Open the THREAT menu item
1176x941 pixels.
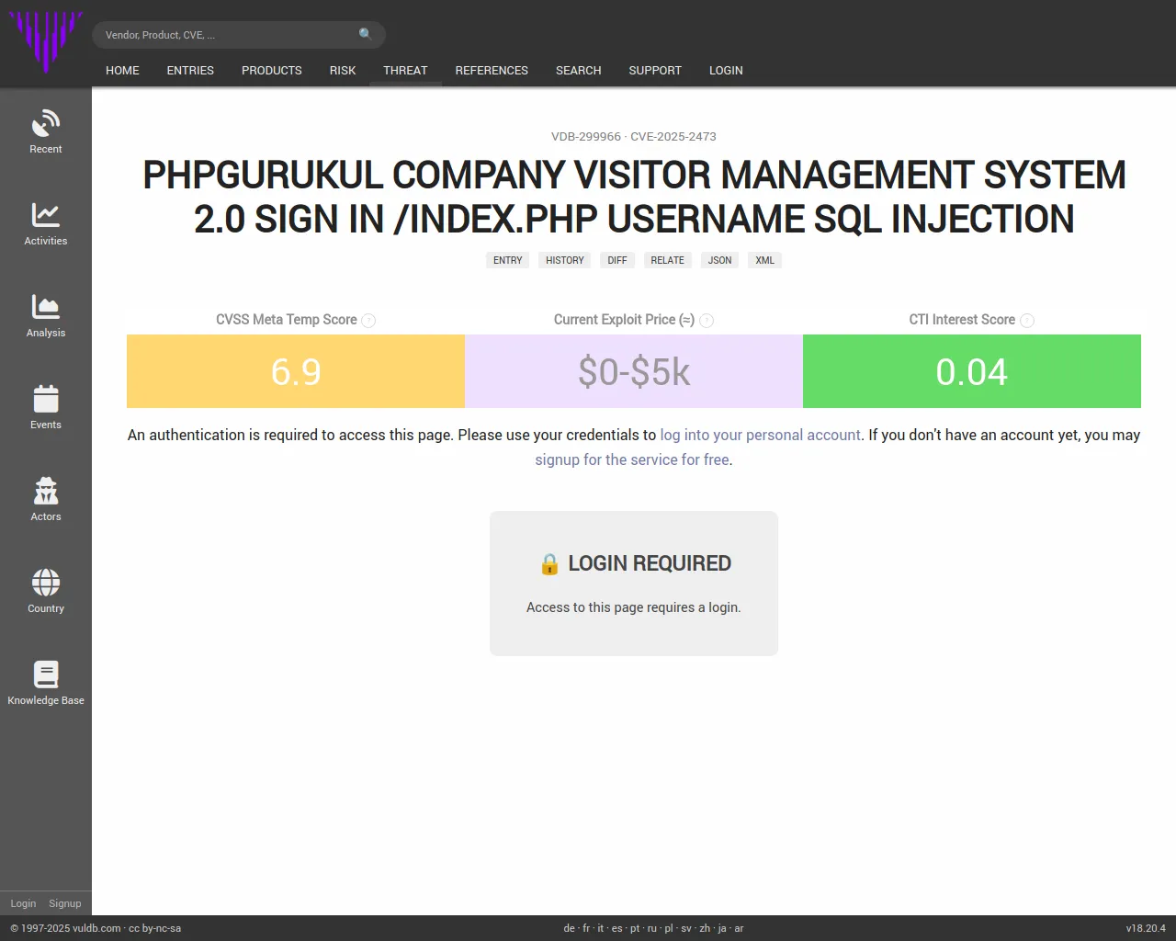pos(405,71)
